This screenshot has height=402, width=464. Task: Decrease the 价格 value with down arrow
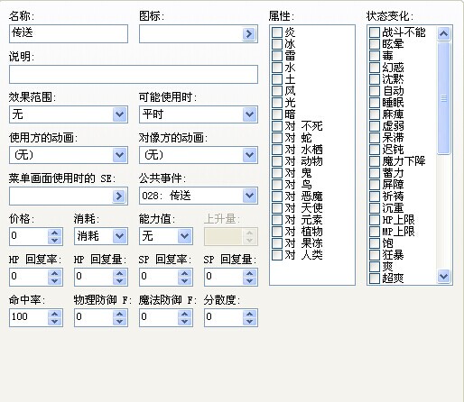[54, 240]
